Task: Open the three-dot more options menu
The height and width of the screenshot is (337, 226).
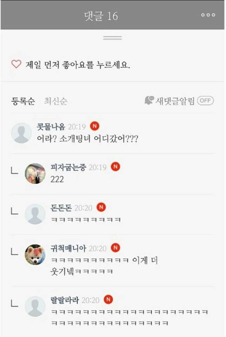Action: pos(208,15)
